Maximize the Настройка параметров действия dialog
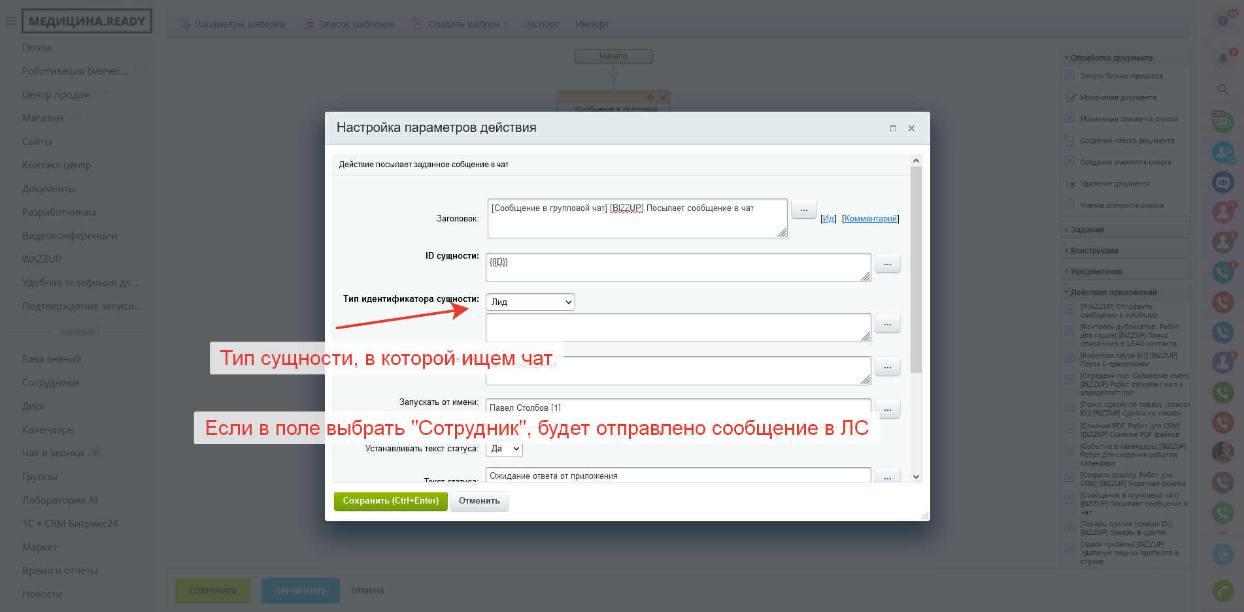The height and width of the screenshot is (612, 1244). (893, 128)
